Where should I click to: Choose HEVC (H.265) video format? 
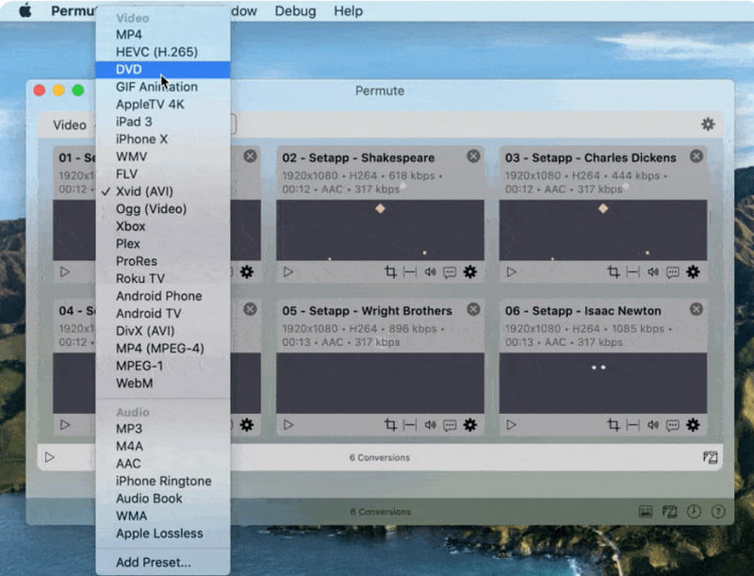(x=155, y=52)
